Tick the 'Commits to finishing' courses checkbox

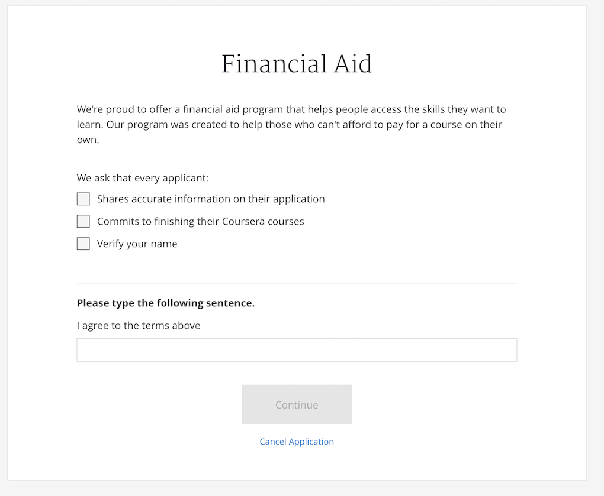tap(83, 222)
